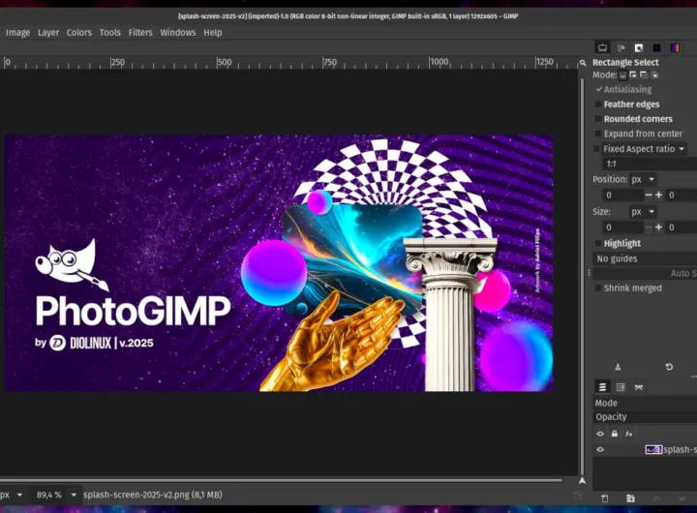Image resolution: width=697 pixels, height=513 pixels.
Task: Open the Channels tab icon
Action: [x=621, y=387]
